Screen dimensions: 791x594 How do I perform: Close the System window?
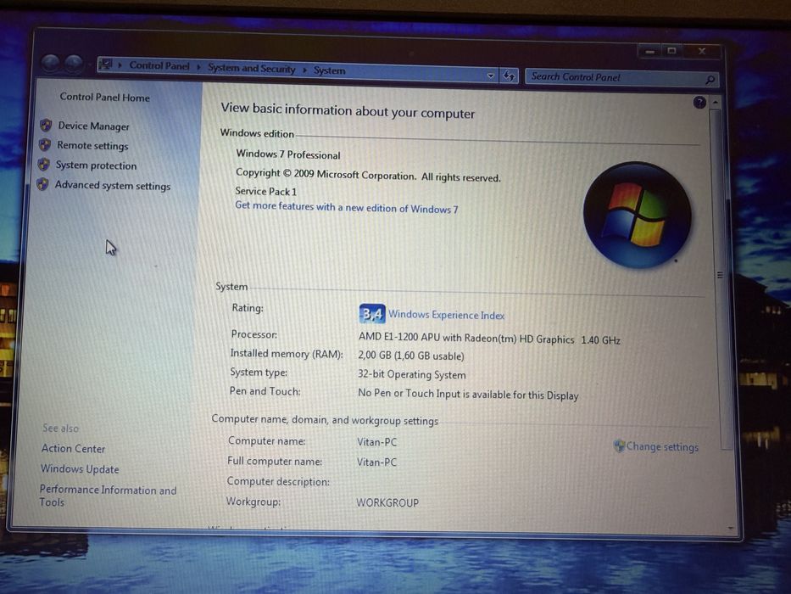(702, 51)
